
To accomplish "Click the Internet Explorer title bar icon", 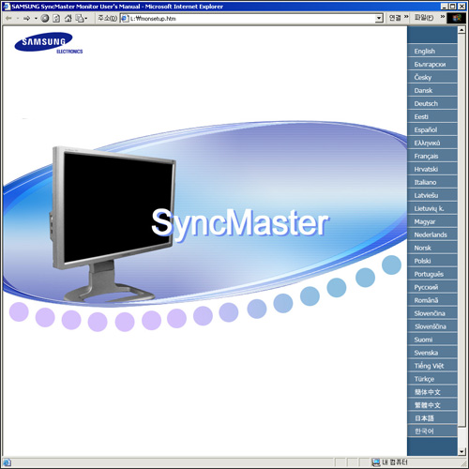I will pyautogui.click(x=7, y=7).
